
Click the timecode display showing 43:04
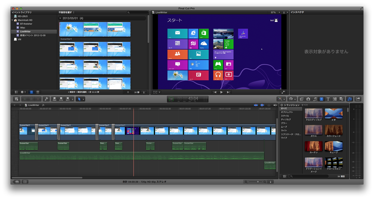pos(187,99)
